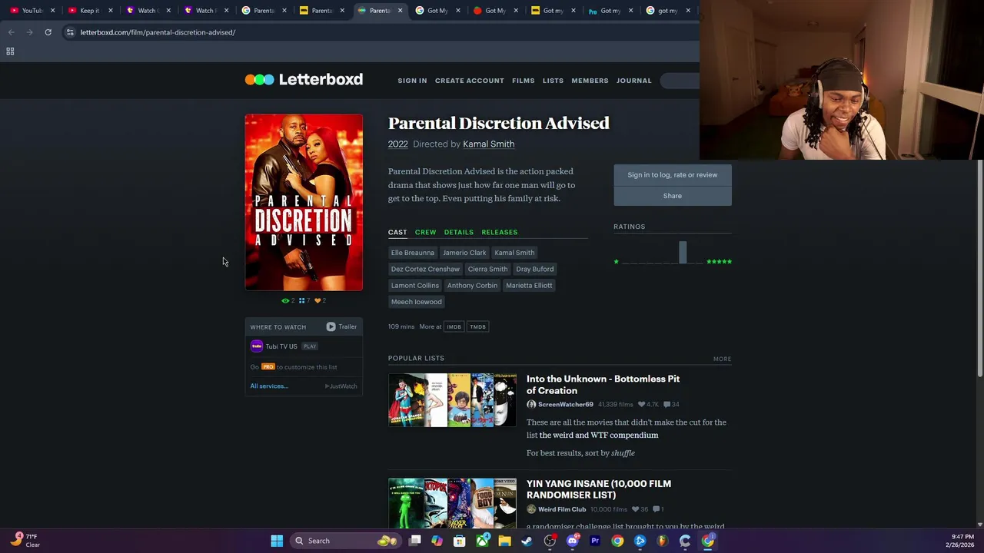The width and height of the screenshot is (984, 553).
Task: Open the apps grid bookmarks icon
Action: pyautogui.click(x=10, y=51)
